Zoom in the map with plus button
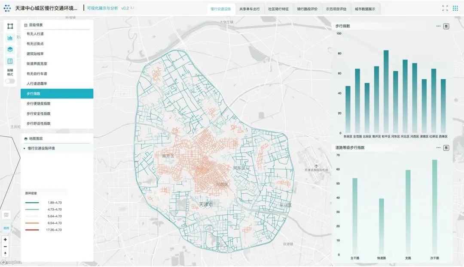 tap(5, 240)
